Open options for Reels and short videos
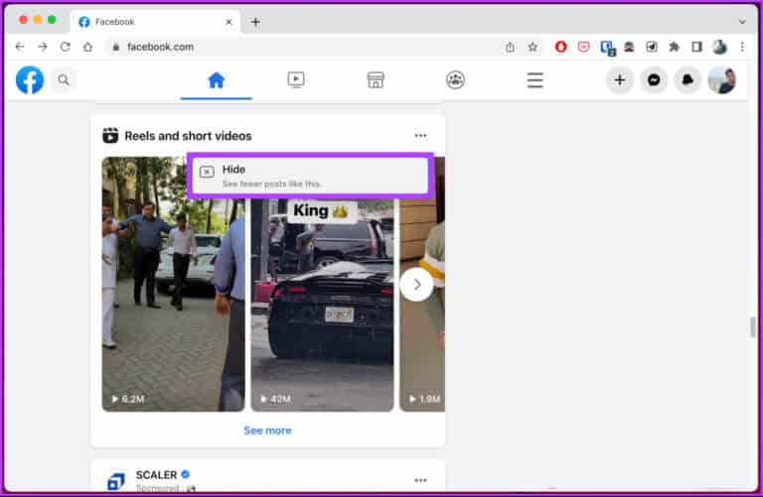 pyautogui.click(x=420, y=136)
